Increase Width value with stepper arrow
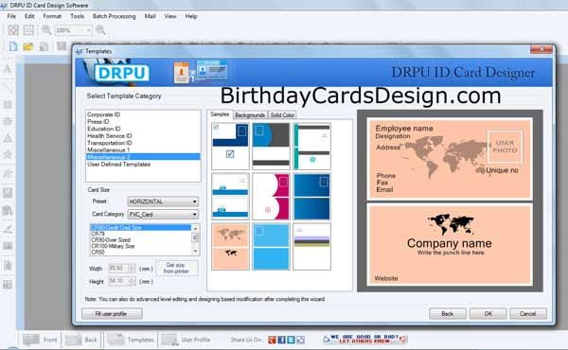568x350 pixels. pos(132,267)
